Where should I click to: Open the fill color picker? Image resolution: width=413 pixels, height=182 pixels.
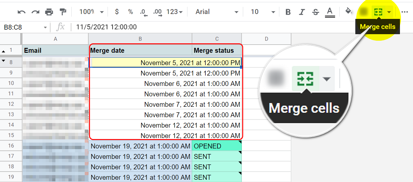point(348,12)
